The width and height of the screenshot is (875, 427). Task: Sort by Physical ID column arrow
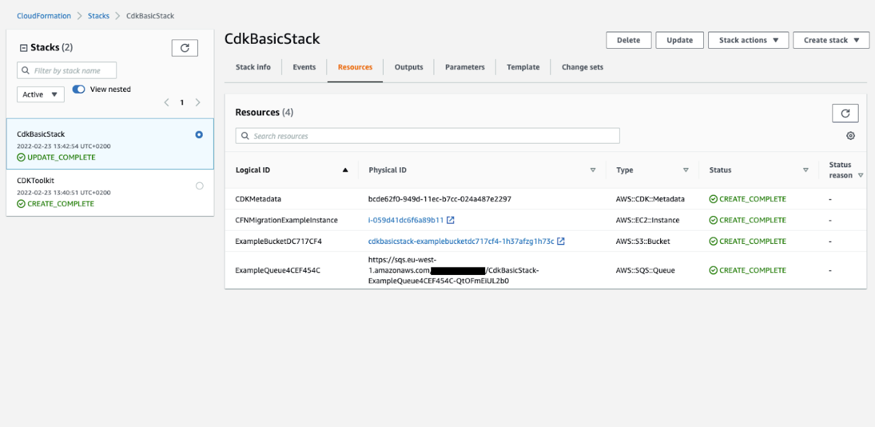[x=593, y=170]
